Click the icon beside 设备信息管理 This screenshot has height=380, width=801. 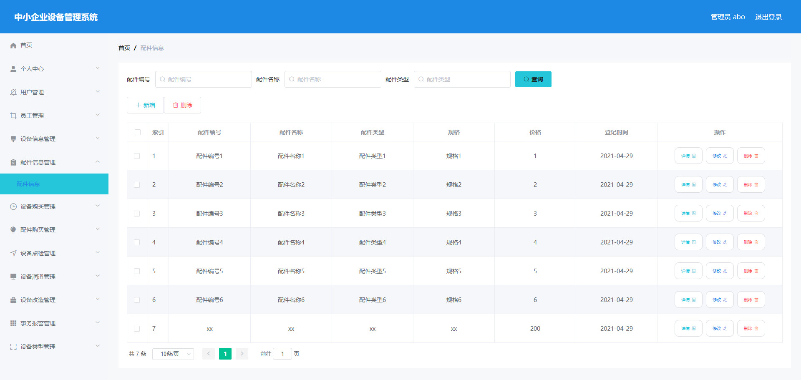point(13,139)
